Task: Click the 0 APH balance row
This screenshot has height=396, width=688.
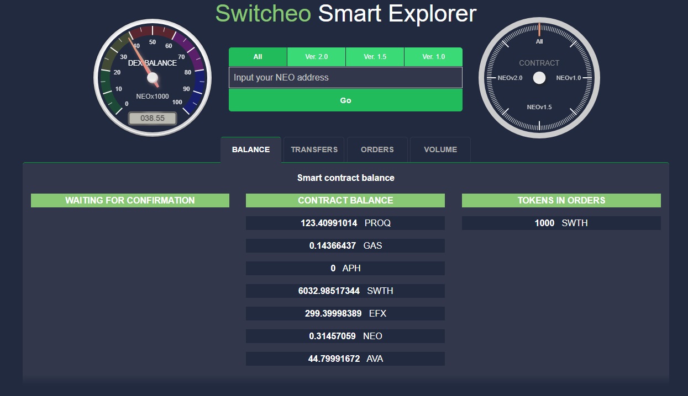Action: 345,268
